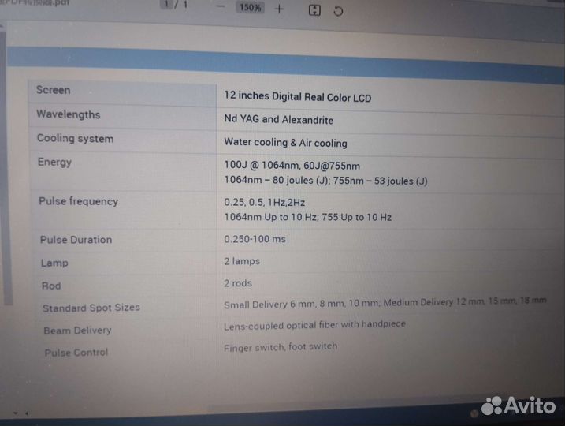Click the 'Nd YAG and Alexandrite' value

(278, 120)
